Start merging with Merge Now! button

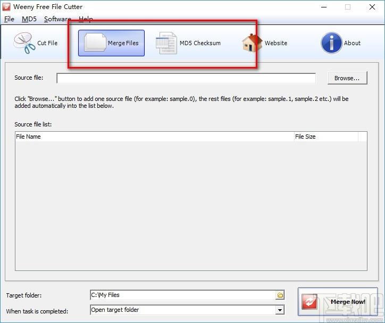coord(338,302)
